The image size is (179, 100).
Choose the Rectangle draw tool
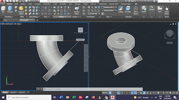[x=46, y=14]
